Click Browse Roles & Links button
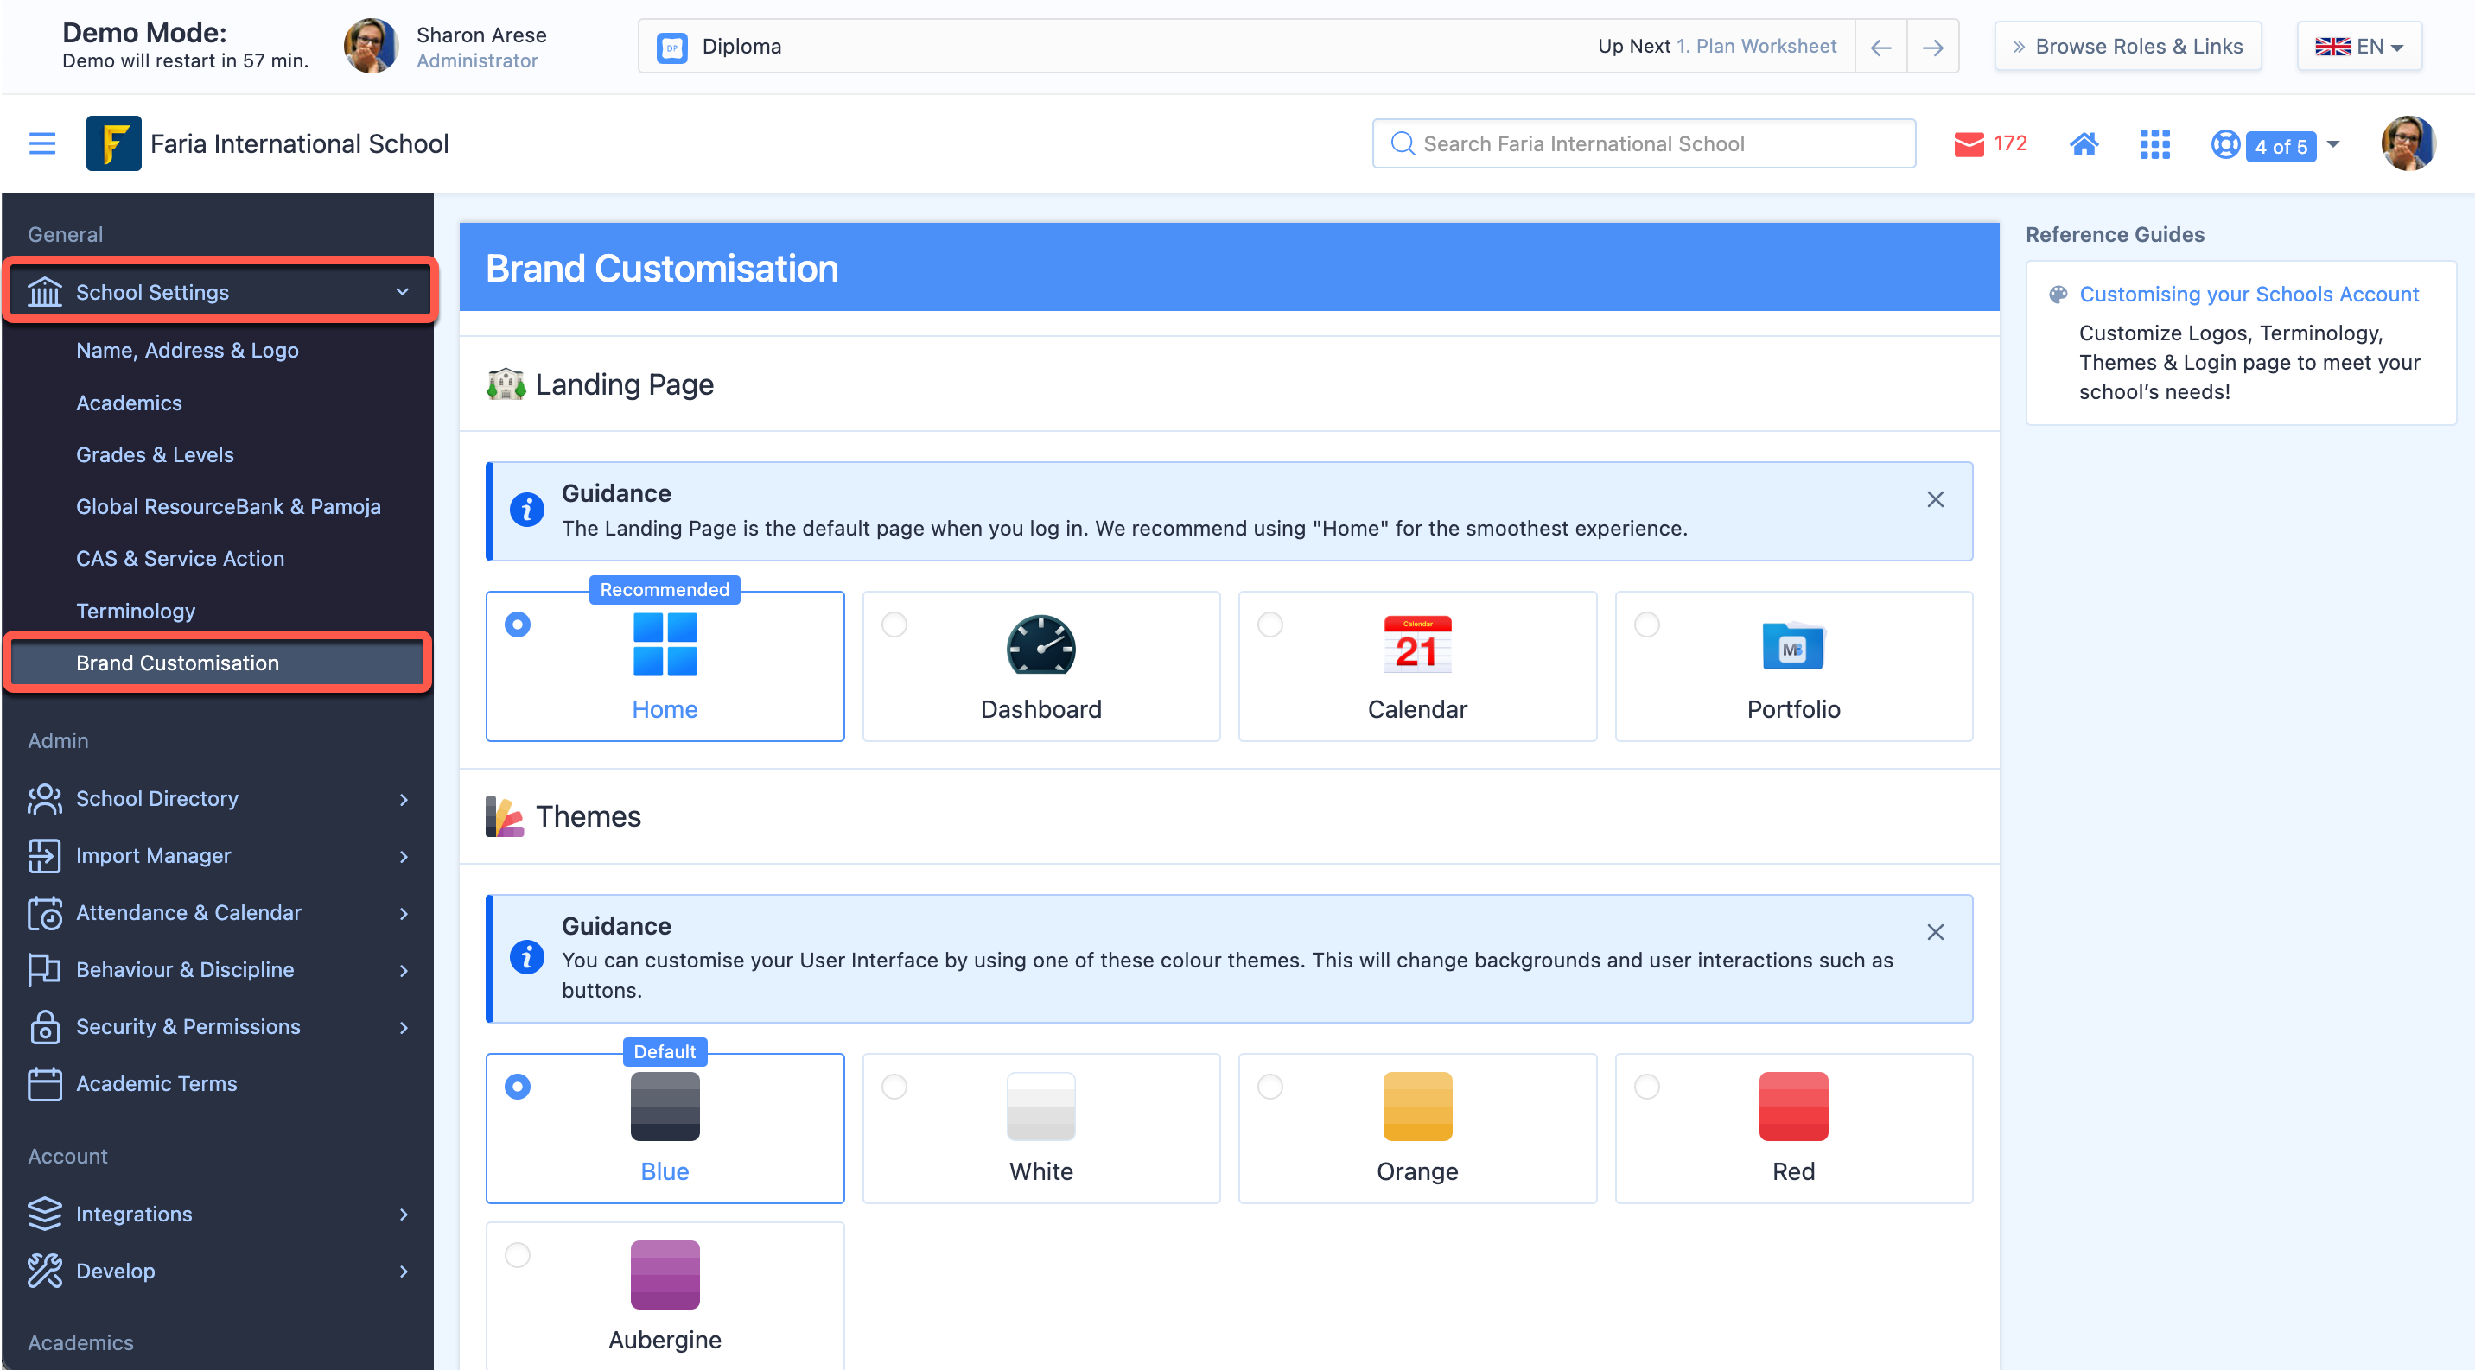 click(2128, 47)
